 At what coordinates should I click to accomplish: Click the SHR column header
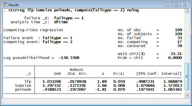[57, 74]
